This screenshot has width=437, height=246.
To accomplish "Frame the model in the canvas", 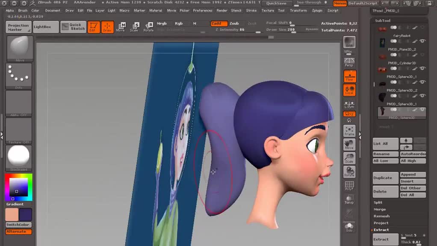I will (349, 131).
